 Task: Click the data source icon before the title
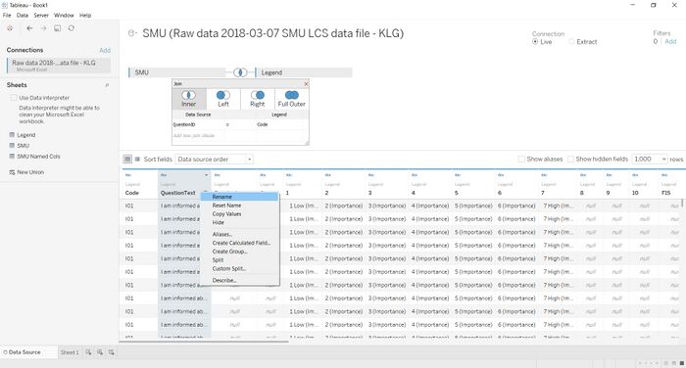(132, 33)
